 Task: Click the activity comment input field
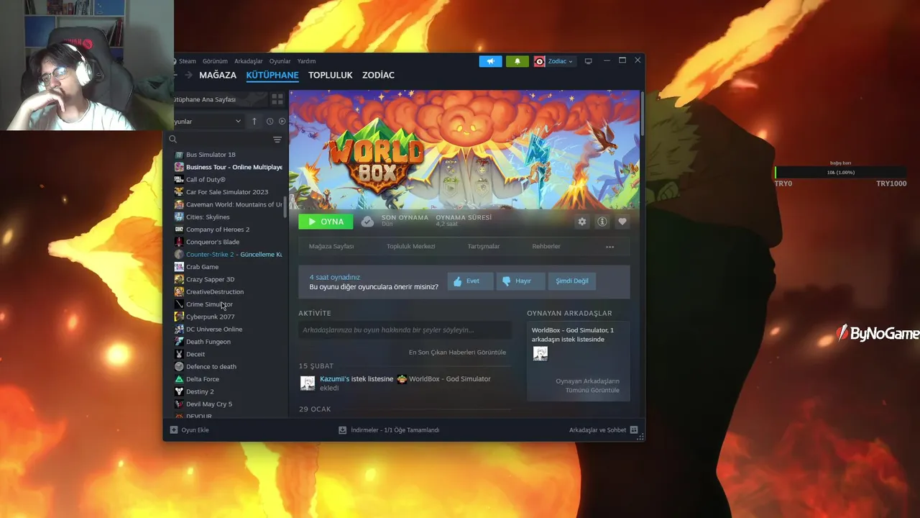[405, 330]
